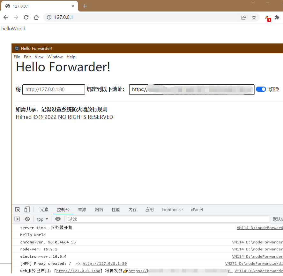Open VM114 source link on server time row
283x276 pixels.
[260, 228]
